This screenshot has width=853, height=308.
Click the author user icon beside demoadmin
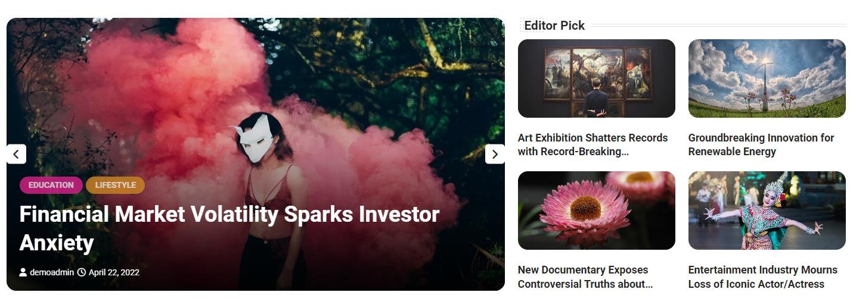coord(23,272)
